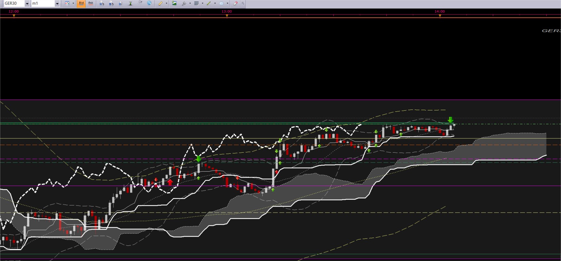Screen dimensions: 561x261
Task: Expand the m1 timeframe dropdown arrow
Action: 57,3
